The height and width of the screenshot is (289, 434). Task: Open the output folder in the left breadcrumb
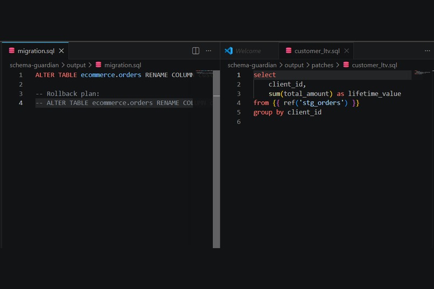point(76,65)
